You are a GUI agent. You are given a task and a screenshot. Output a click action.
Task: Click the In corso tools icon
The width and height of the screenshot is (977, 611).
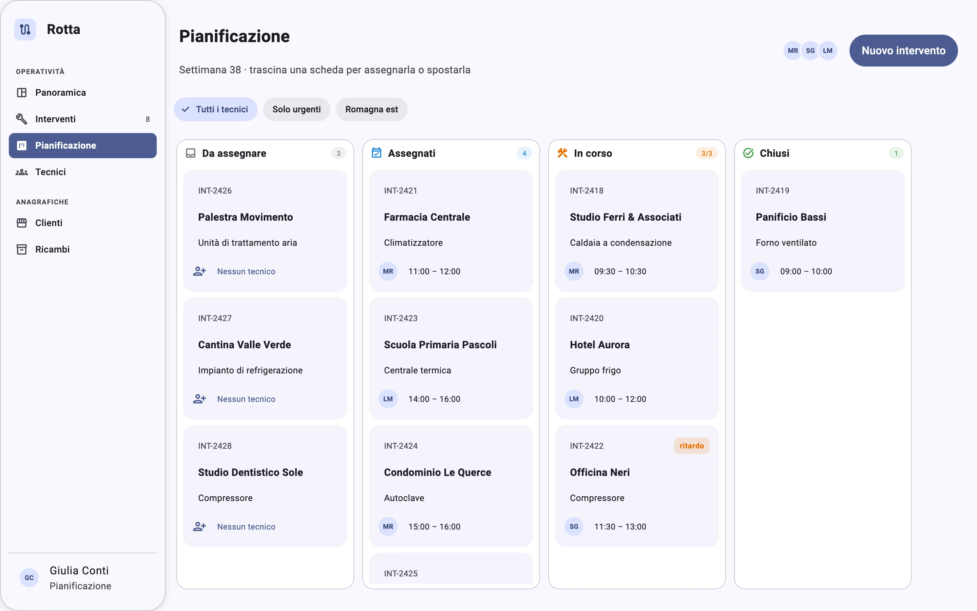click(562, 153)
